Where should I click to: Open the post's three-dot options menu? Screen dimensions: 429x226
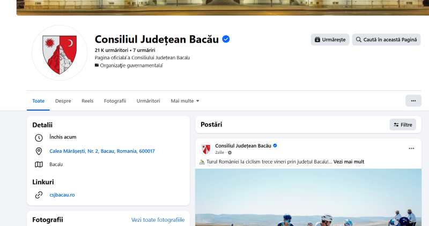pos(411,149)
